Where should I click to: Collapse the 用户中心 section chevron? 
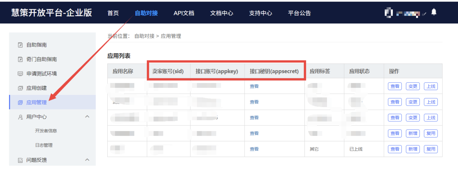click(x=87, y=117)
